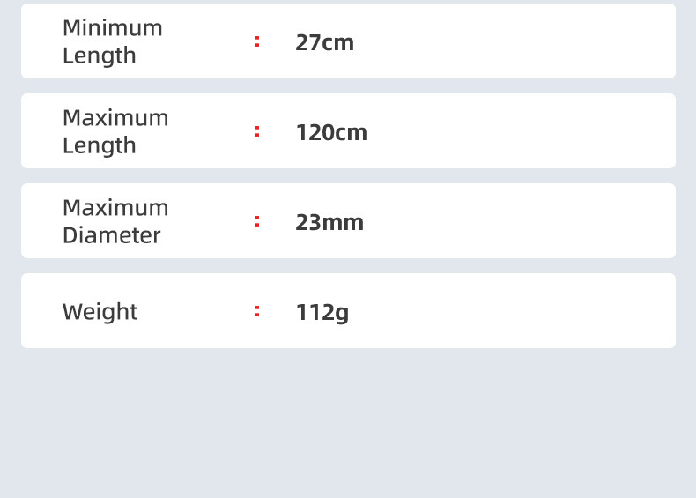Select the 23mm value

pyautogui.click(x=329, y=222)
